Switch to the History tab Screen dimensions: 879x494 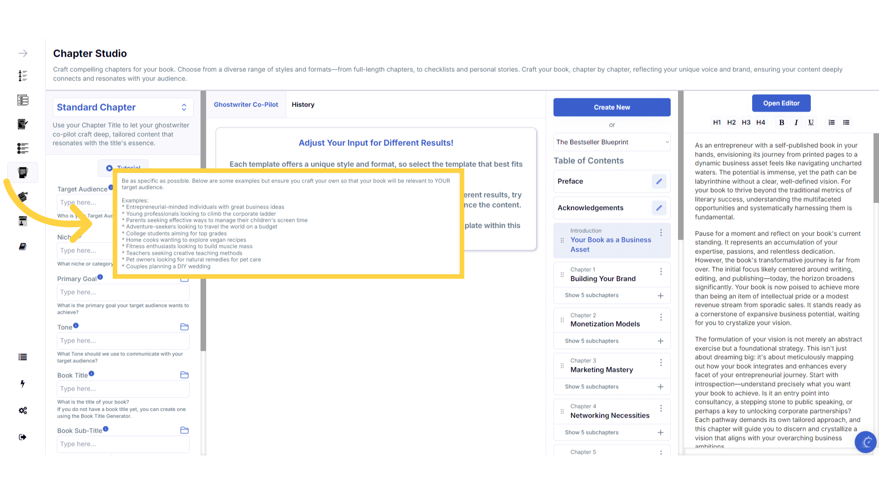(303, 104)
